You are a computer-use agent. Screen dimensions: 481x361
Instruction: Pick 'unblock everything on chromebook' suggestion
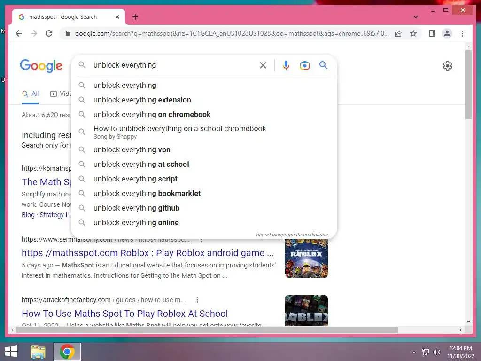[x=204, y=115]
